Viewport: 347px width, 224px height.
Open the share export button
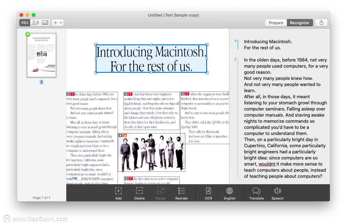[321, 23]
